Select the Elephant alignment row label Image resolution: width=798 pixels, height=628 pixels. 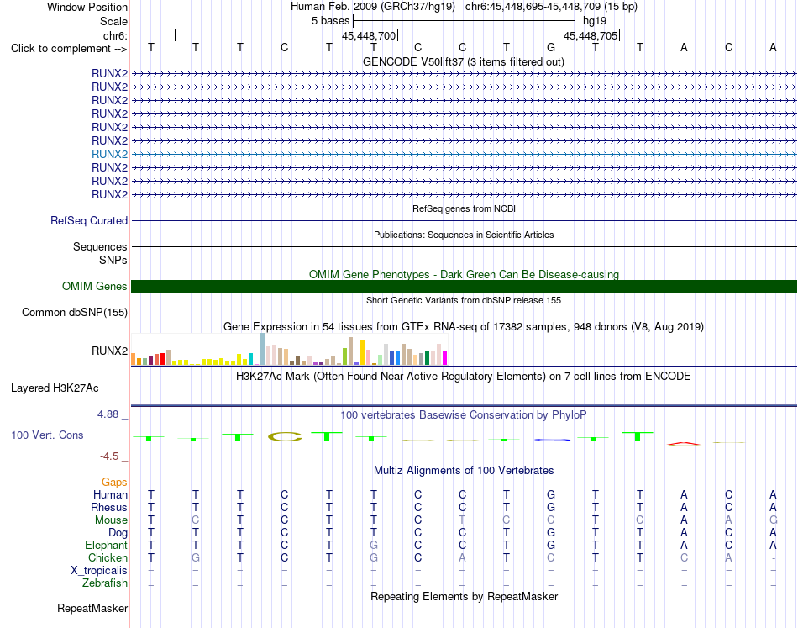coord(106,545)
